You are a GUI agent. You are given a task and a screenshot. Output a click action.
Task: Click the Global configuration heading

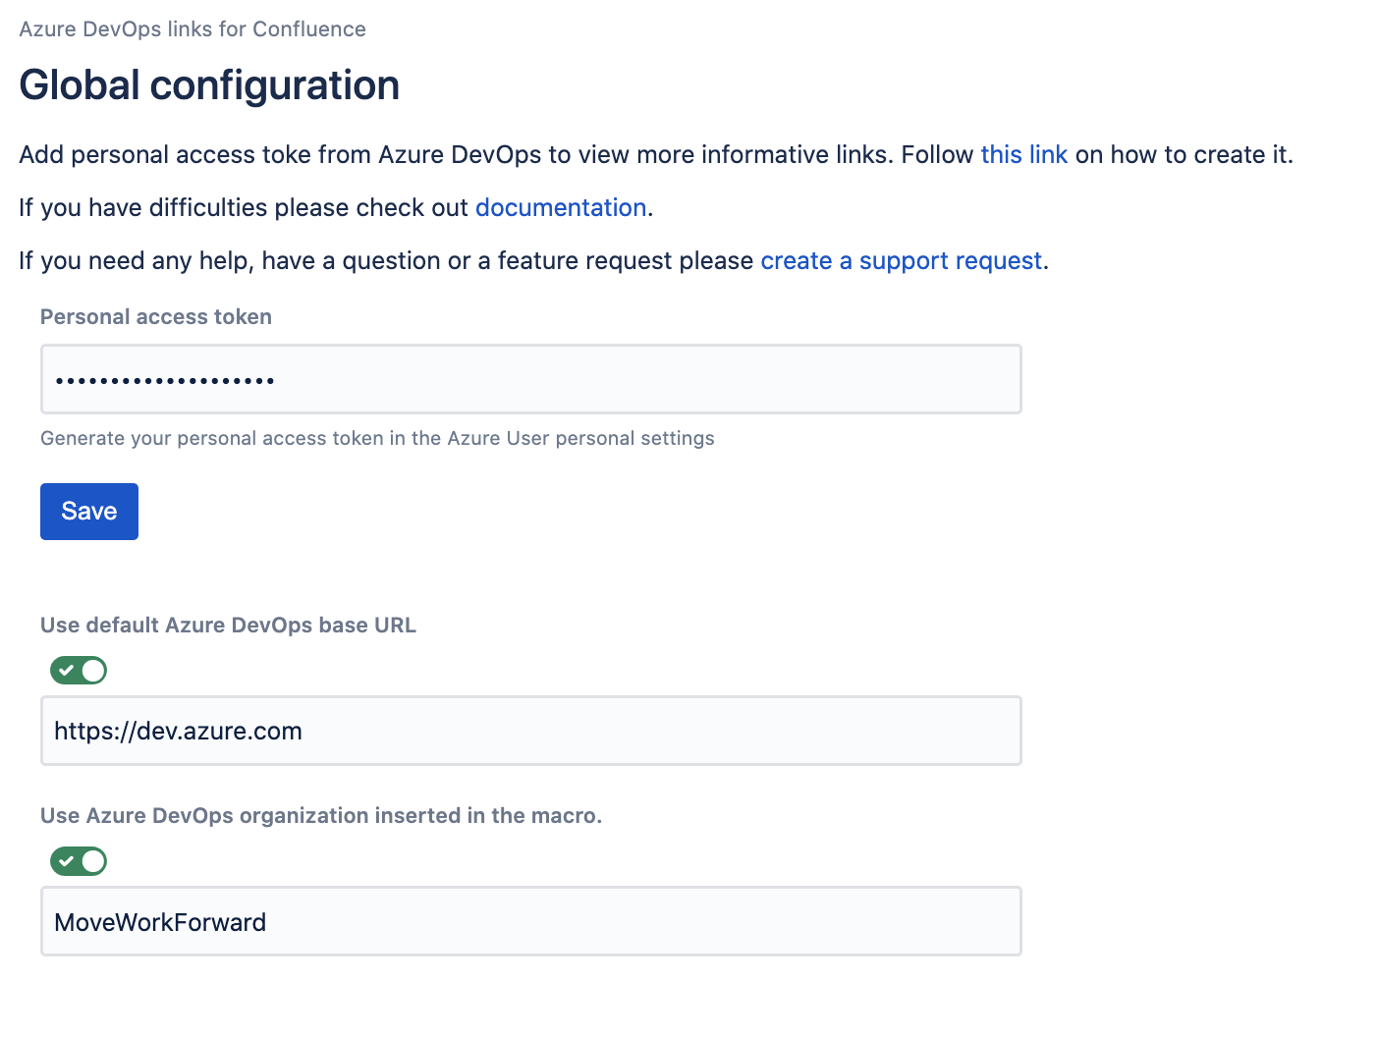(x=209, y=85)
